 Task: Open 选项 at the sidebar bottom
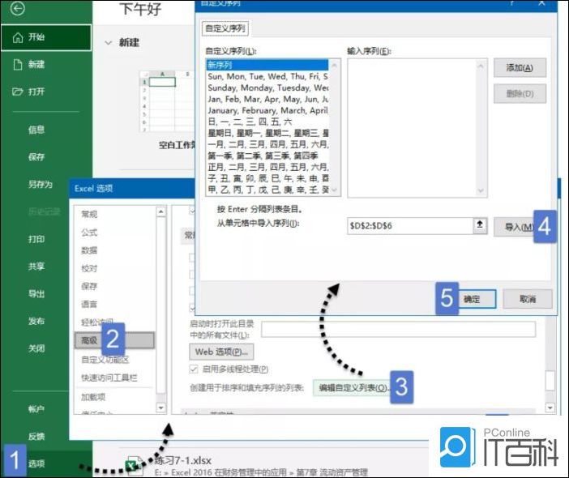pos(36,463)
